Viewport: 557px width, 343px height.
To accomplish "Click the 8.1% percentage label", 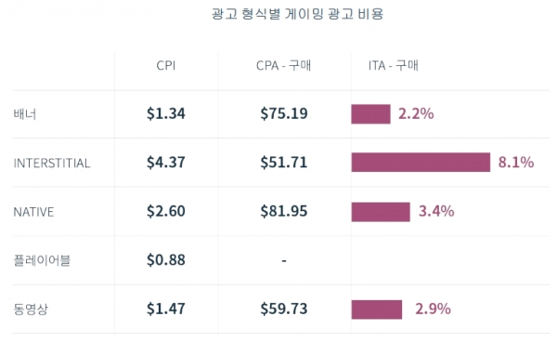I will click(x=516, y=163).
